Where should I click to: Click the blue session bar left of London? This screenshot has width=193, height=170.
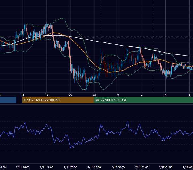coord(8,100)
